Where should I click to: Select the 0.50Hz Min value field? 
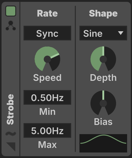pyautogui.click(x=47, y=97)
